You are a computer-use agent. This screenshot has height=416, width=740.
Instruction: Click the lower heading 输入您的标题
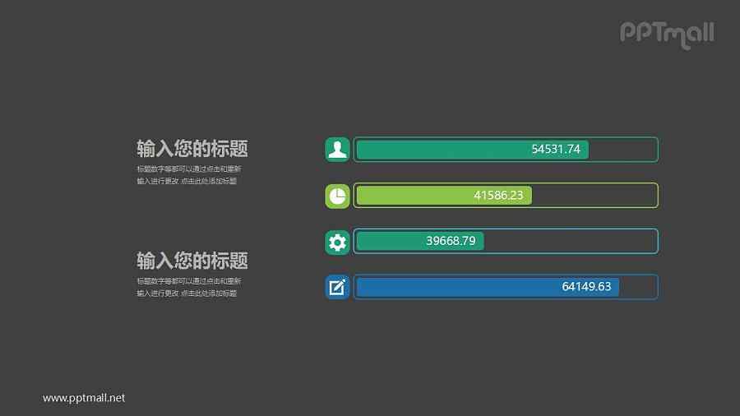[192, 261]
